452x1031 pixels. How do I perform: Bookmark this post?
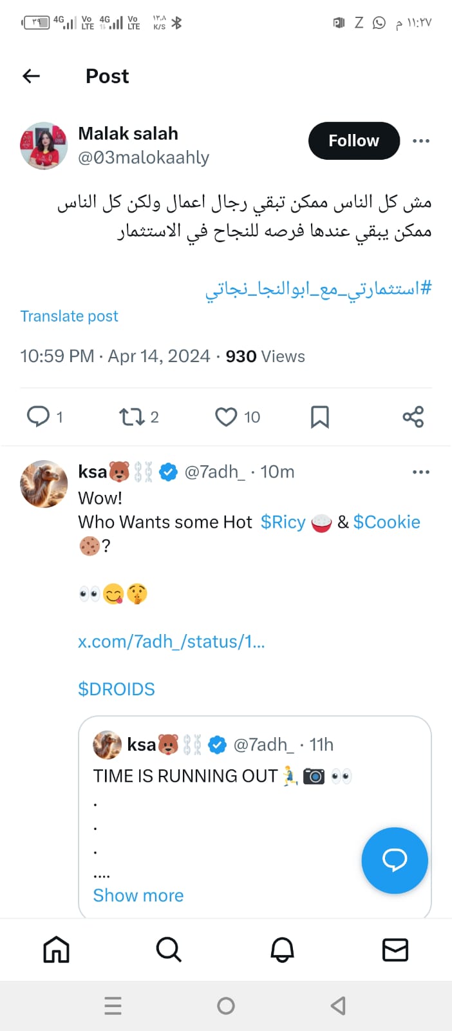320,417
